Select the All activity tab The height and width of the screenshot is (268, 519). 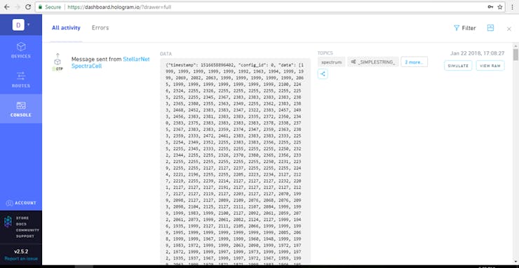point(66,28)
